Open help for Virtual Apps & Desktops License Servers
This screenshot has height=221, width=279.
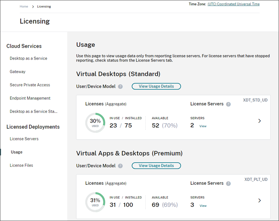[x=228, y=183]
